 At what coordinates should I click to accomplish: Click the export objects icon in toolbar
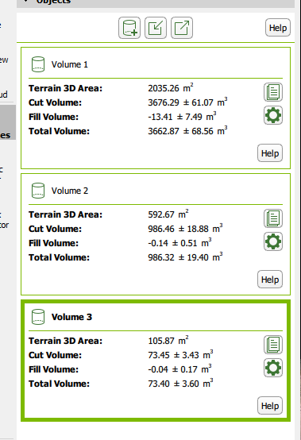pos(182,28)
